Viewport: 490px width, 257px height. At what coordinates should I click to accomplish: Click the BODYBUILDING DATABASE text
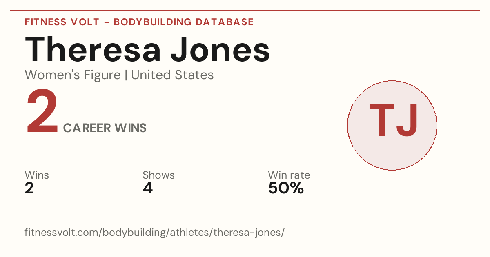tap(184, 22)
